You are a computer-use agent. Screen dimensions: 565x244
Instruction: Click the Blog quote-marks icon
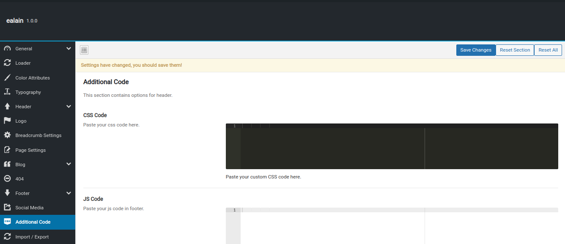click(x=7, y=164)
